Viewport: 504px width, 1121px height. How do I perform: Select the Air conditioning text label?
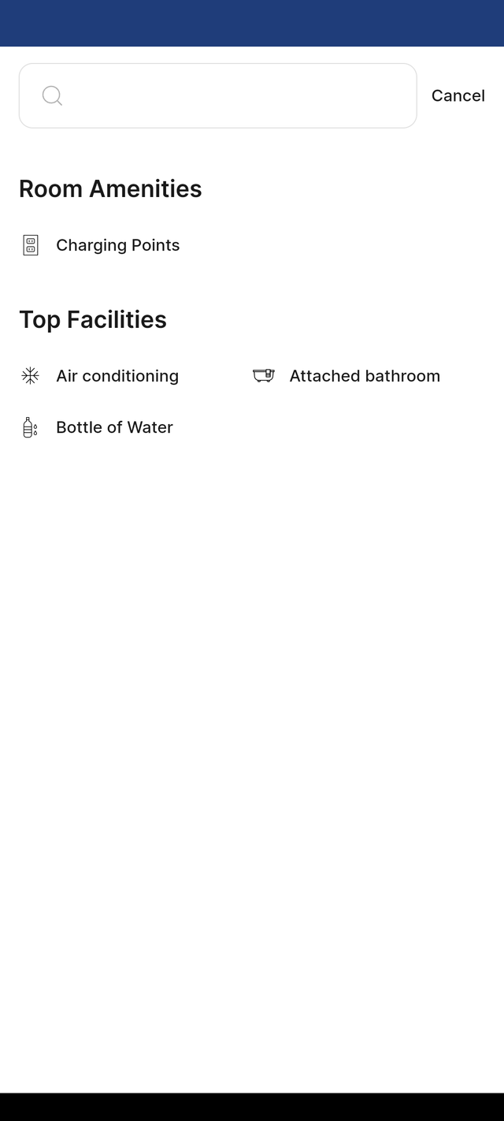[117, 376]
